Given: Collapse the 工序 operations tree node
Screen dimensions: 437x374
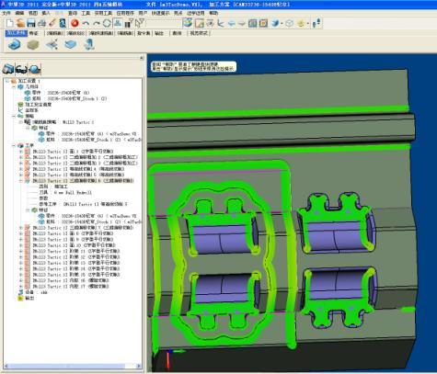Looking at the screenshot, I should coord(14,146).
